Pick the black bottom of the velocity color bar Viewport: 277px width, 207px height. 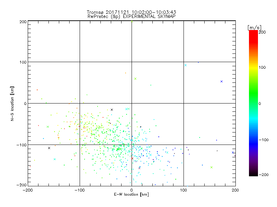pos(253,174)
